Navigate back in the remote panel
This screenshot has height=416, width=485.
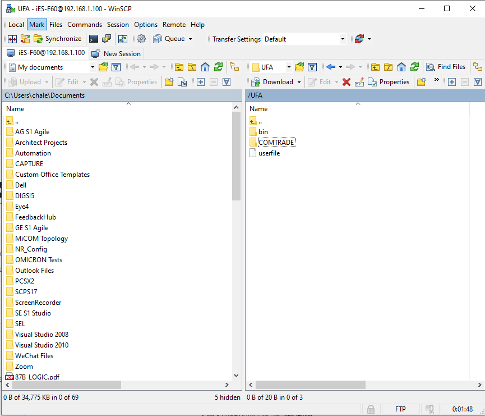point(330,67)
